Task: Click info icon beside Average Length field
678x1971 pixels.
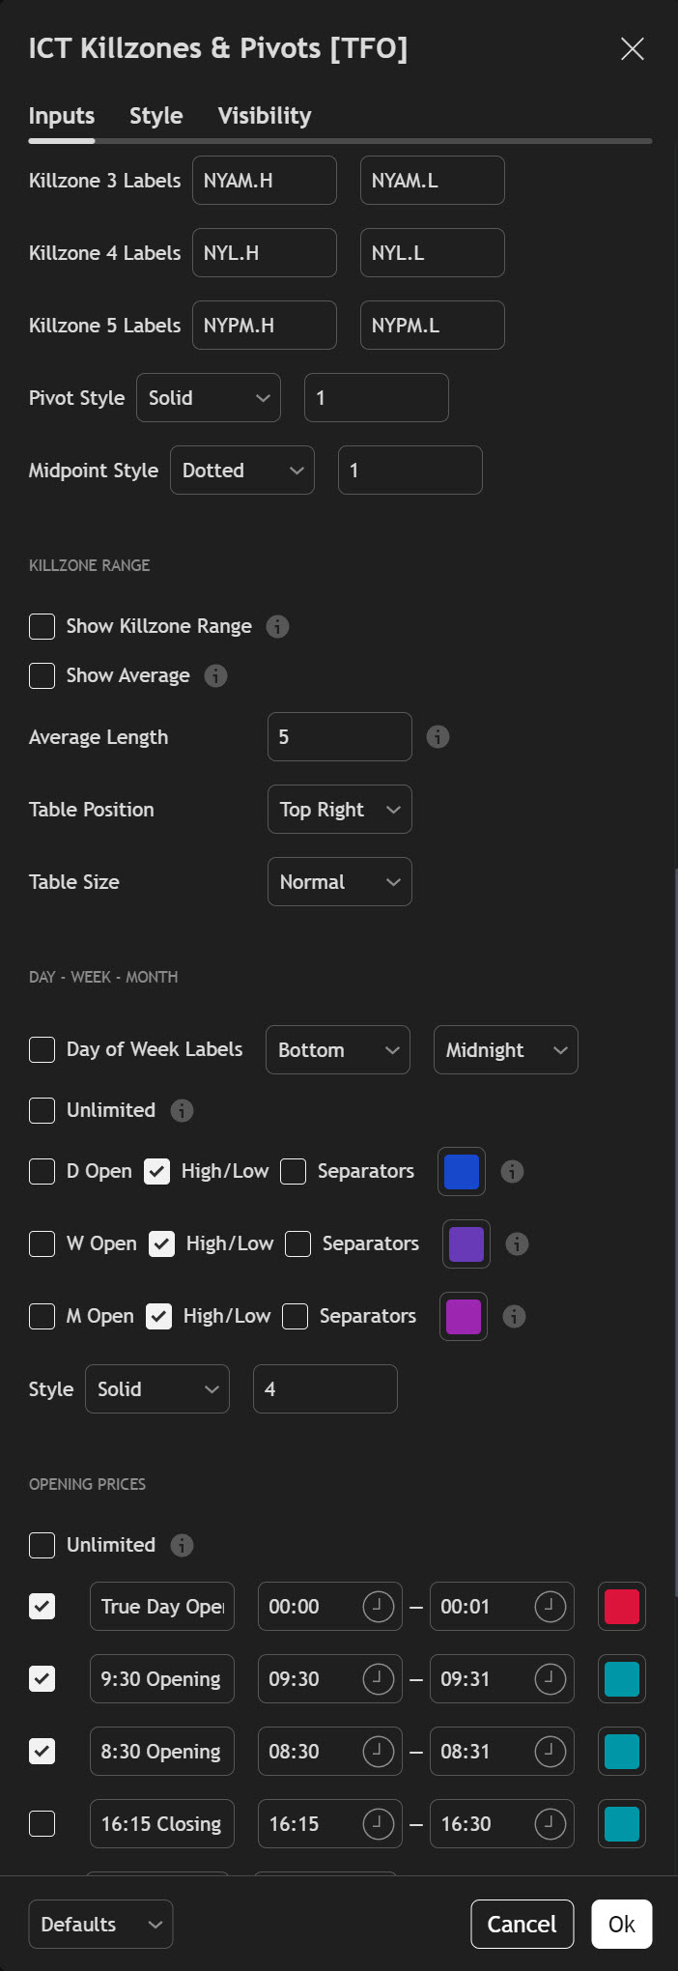Action: (x=438, y=737)
